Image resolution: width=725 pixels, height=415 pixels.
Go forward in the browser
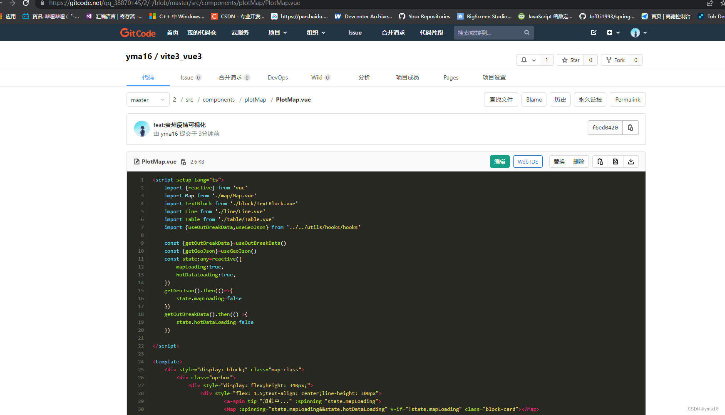(12, 3)
